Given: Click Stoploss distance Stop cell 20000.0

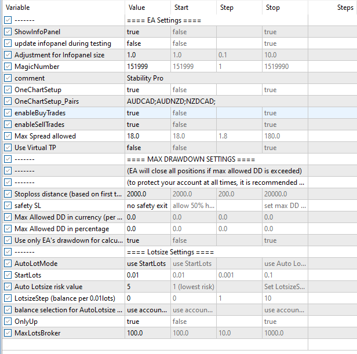Looking at the screenshot, I should point(285,194).
